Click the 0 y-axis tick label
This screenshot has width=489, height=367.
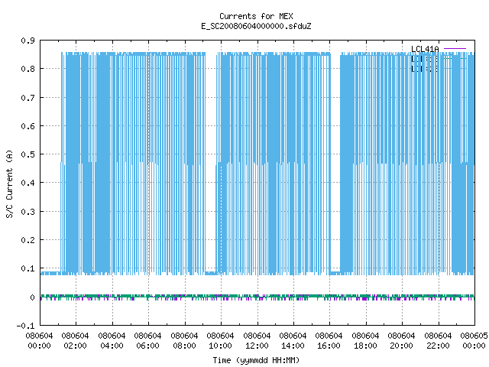click(32, 297)
